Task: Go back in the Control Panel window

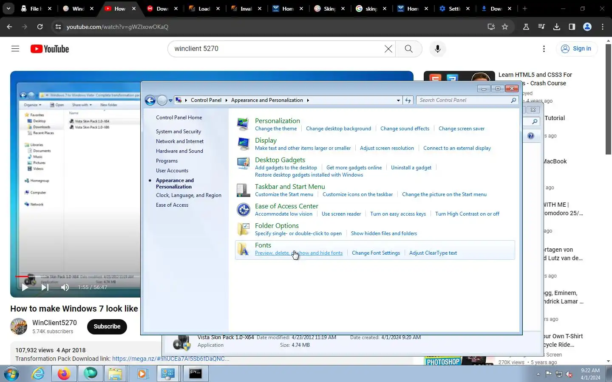Action: [x=150, y=100]
